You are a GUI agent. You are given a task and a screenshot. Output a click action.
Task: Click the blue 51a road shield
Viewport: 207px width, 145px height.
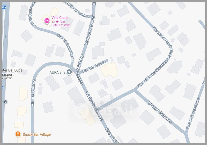[x=4, y=7]
